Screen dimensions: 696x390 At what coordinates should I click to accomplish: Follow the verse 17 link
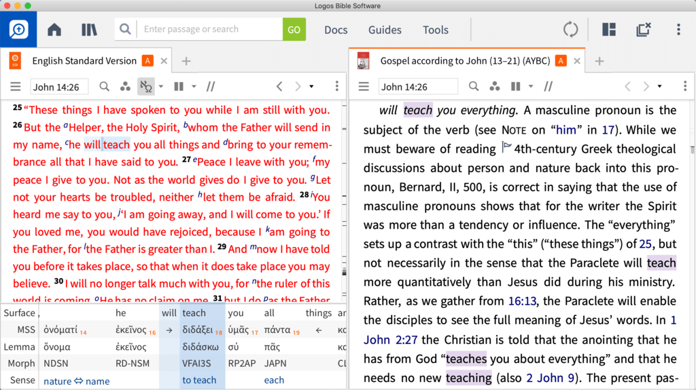click(x=608, y=130)
